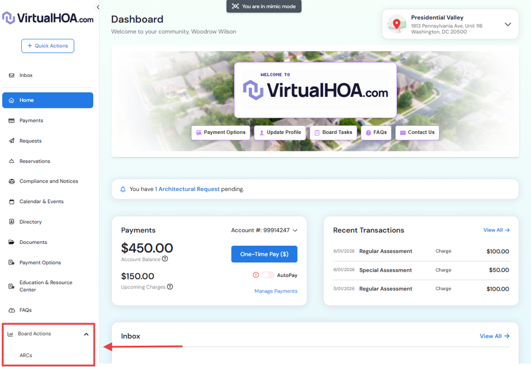
Task: Click the 5/01/2026 Regular Assessment transaction
Action: tap(421, 289)
